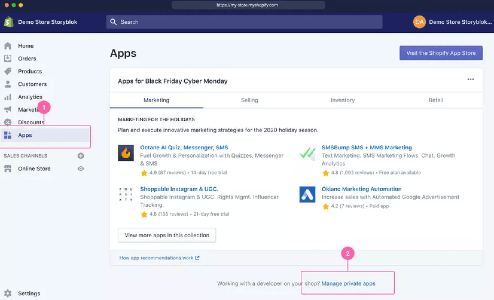Screen dimensions: 494x300
Task: Click the Products tag icon
Action: [8, 71]
